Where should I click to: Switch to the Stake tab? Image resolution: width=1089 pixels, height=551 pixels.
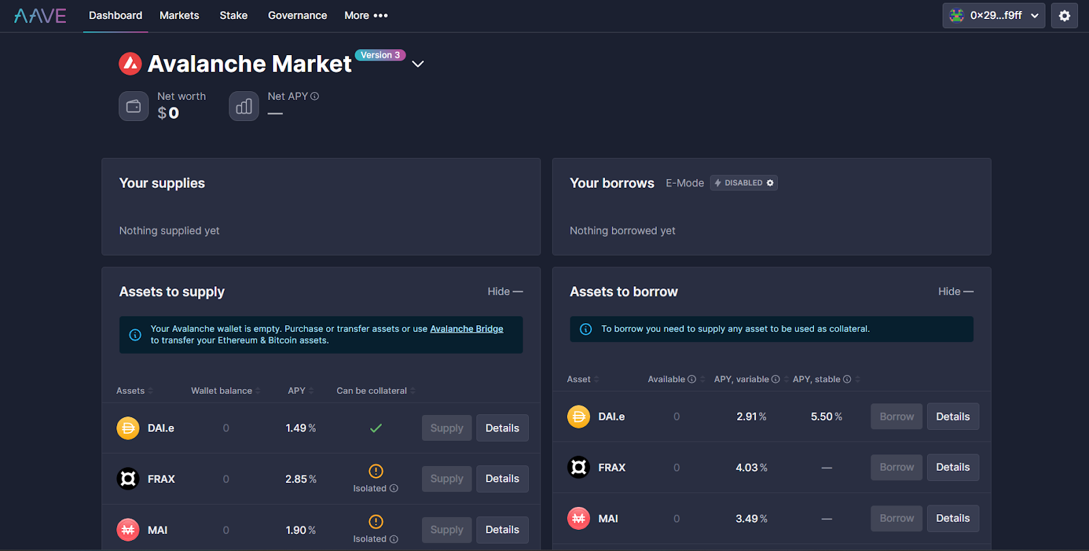pos(233,16)
